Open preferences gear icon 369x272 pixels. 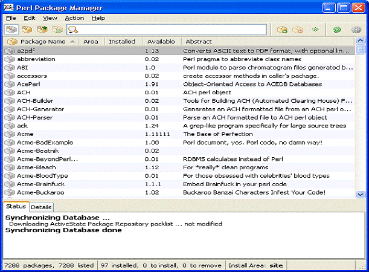356,30
